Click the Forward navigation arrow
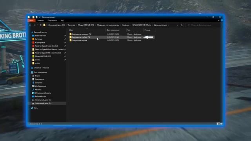 pos(35,25)
